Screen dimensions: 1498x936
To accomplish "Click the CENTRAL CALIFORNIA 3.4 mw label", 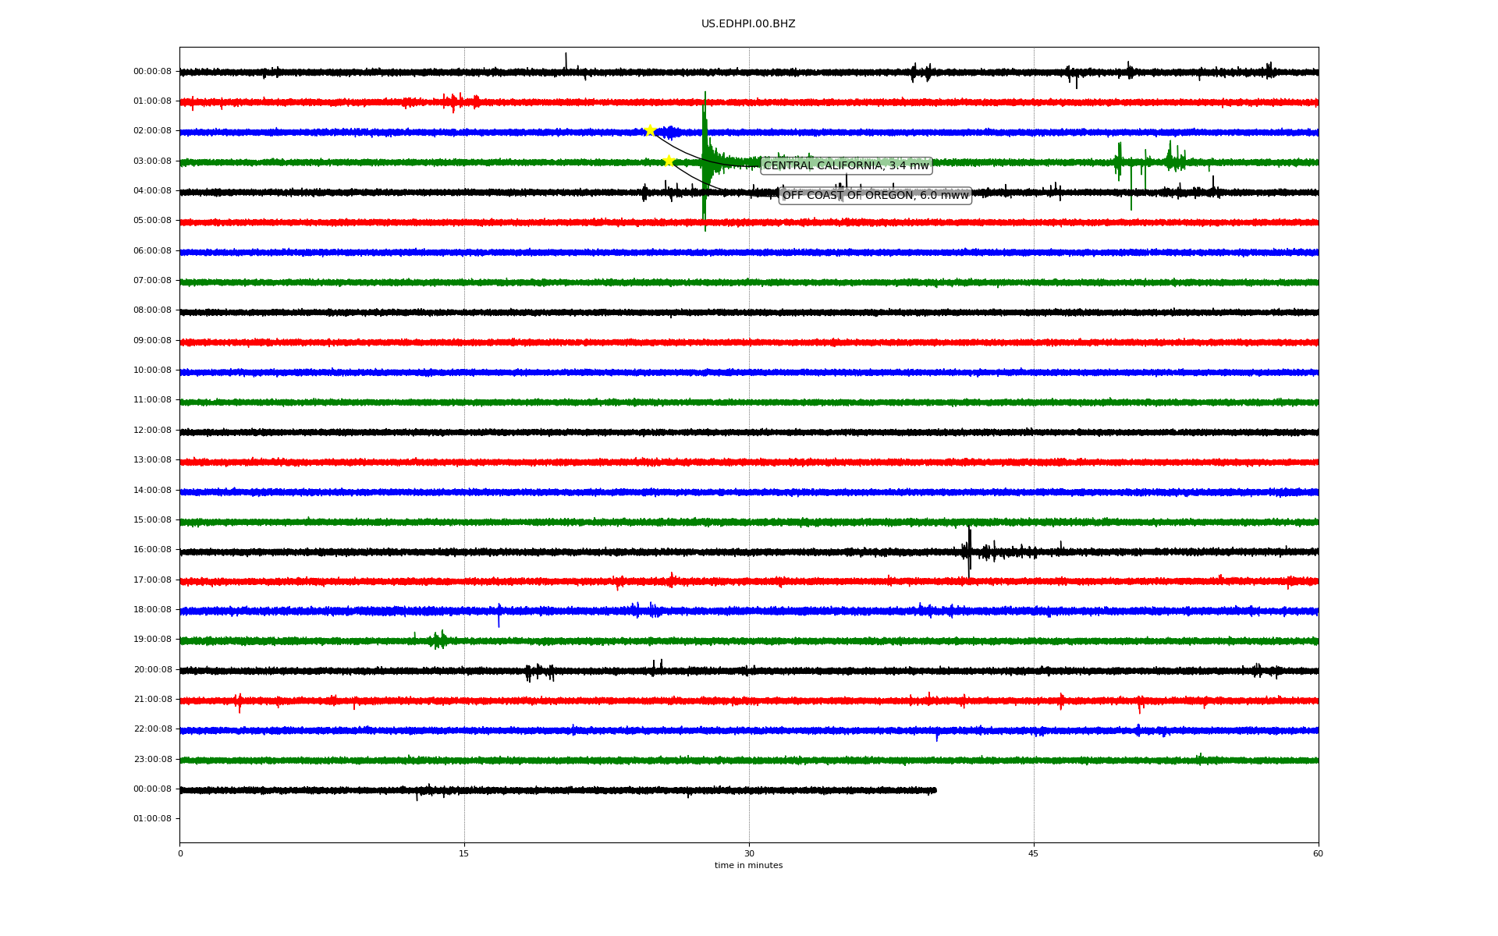I will click(x=846, y=165).
